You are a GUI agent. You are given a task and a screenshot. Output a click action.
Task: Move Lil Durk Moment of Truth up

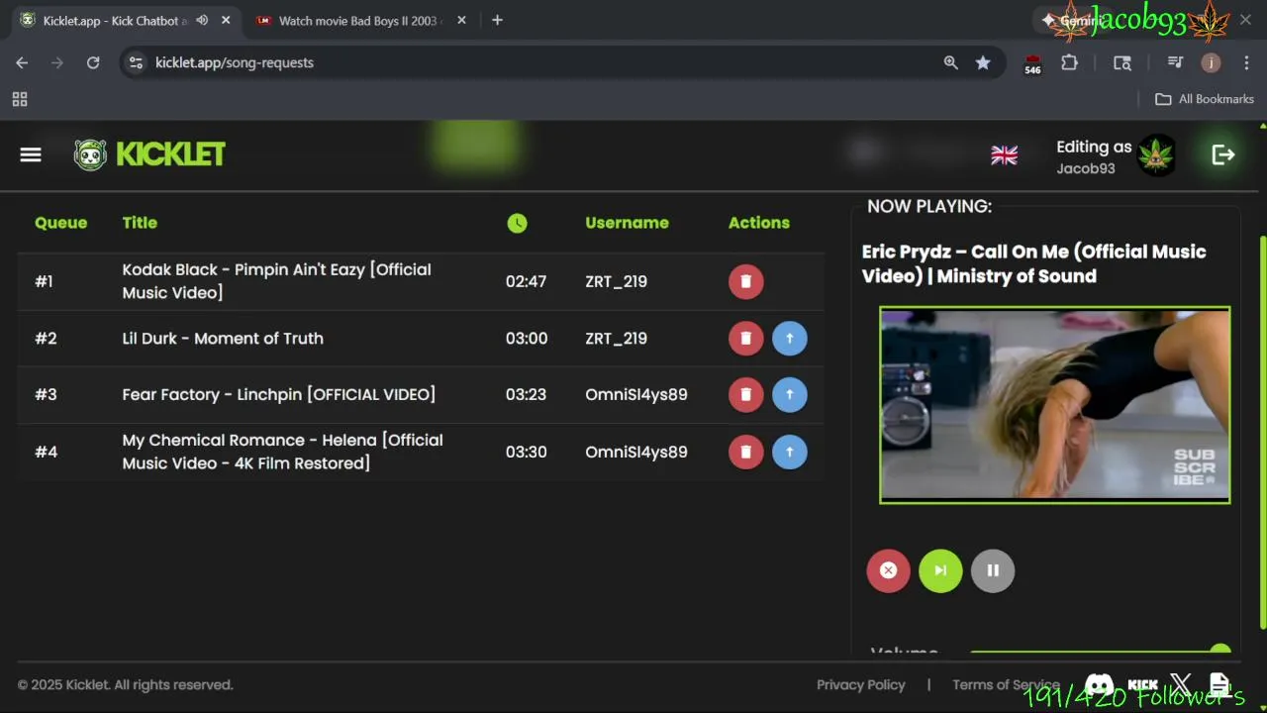[789, 338]
